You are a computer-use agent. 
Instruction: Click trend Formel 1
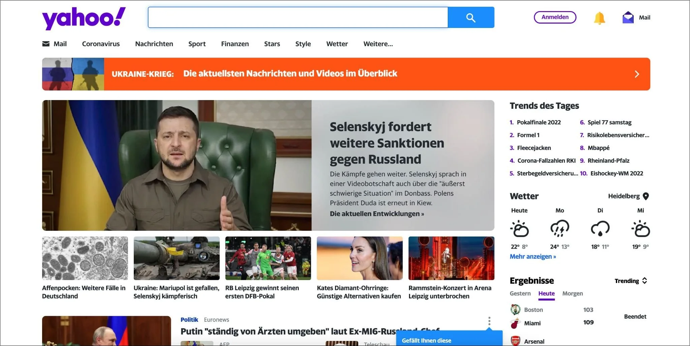(x=528, y=135)
